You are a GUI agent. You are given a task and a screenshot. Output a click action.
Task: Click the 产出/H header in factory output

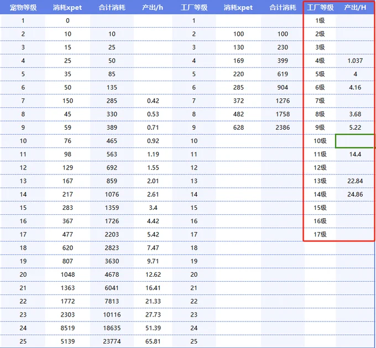[x=355, y=8]
